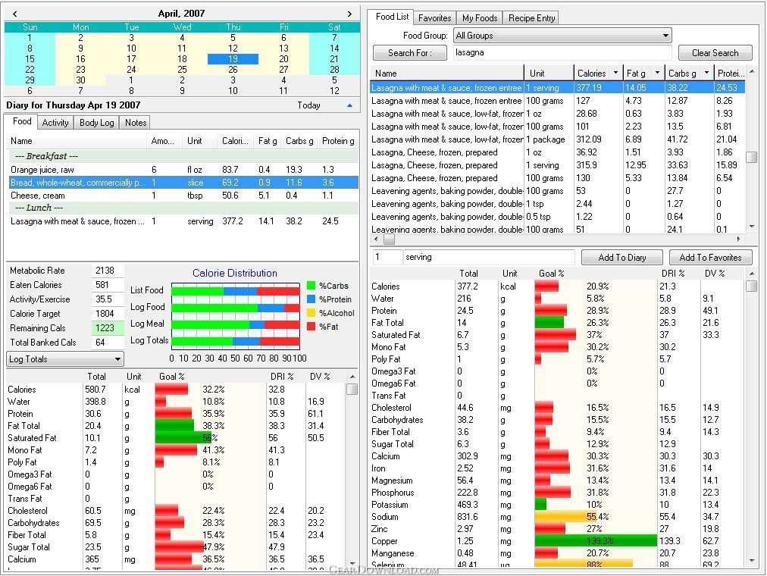Select the Activity diary tab
The image size is (767, 576).
point(55,123)
